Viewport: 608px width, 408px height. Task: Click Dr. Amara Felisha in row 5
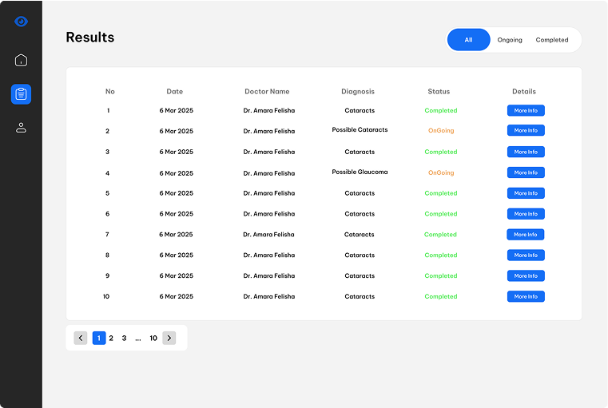[x=268, y=193]
